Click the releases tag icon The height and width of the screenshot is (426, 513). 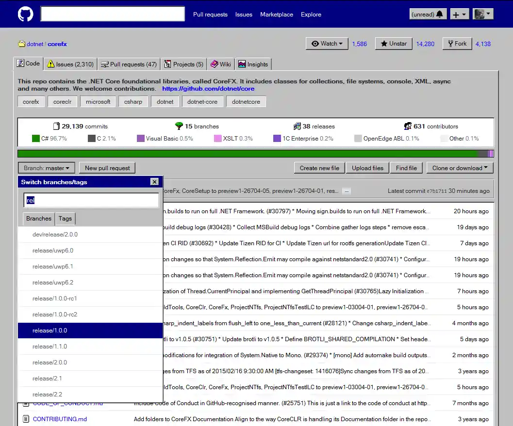[x=297, y=126]
